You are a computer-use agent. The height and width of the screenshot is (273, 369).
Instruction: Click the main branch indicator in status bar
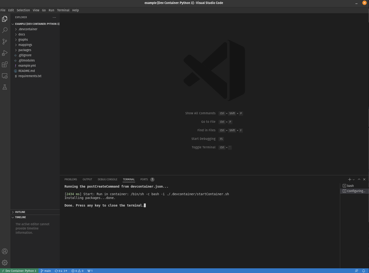[45, 271]
